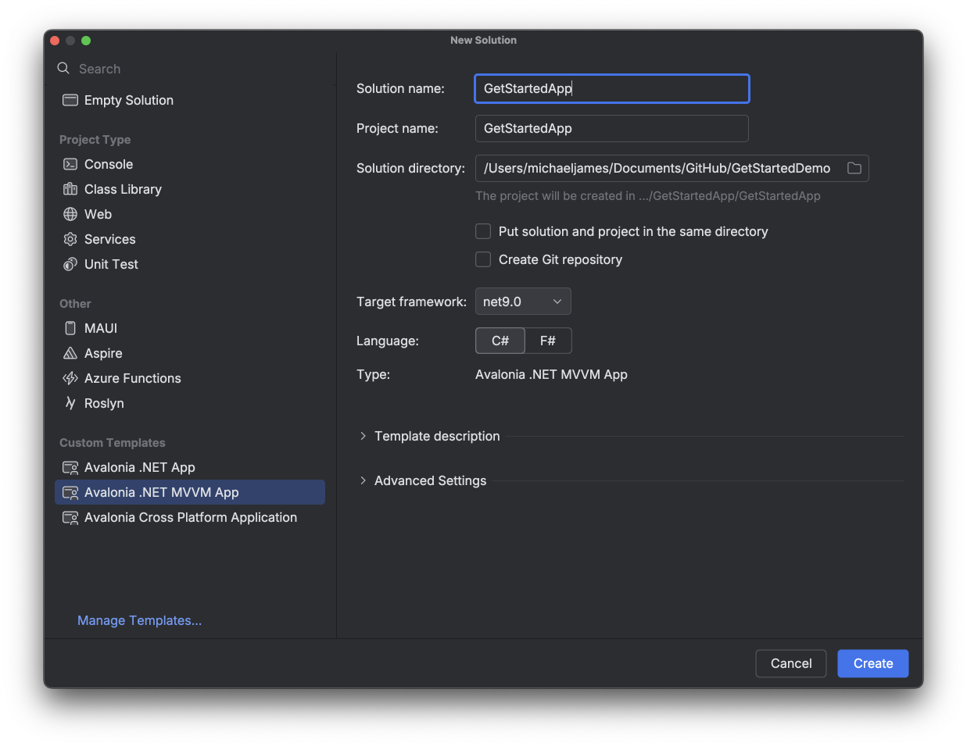The width and height of the screenshot is (967, 746).
Task: Check the 'Create Git repository' option
Action: coord(483,259)
